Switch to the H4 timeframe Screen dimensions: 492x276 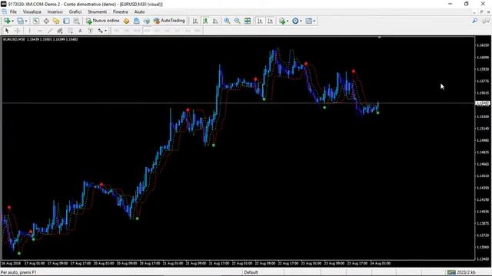[167, 31]
